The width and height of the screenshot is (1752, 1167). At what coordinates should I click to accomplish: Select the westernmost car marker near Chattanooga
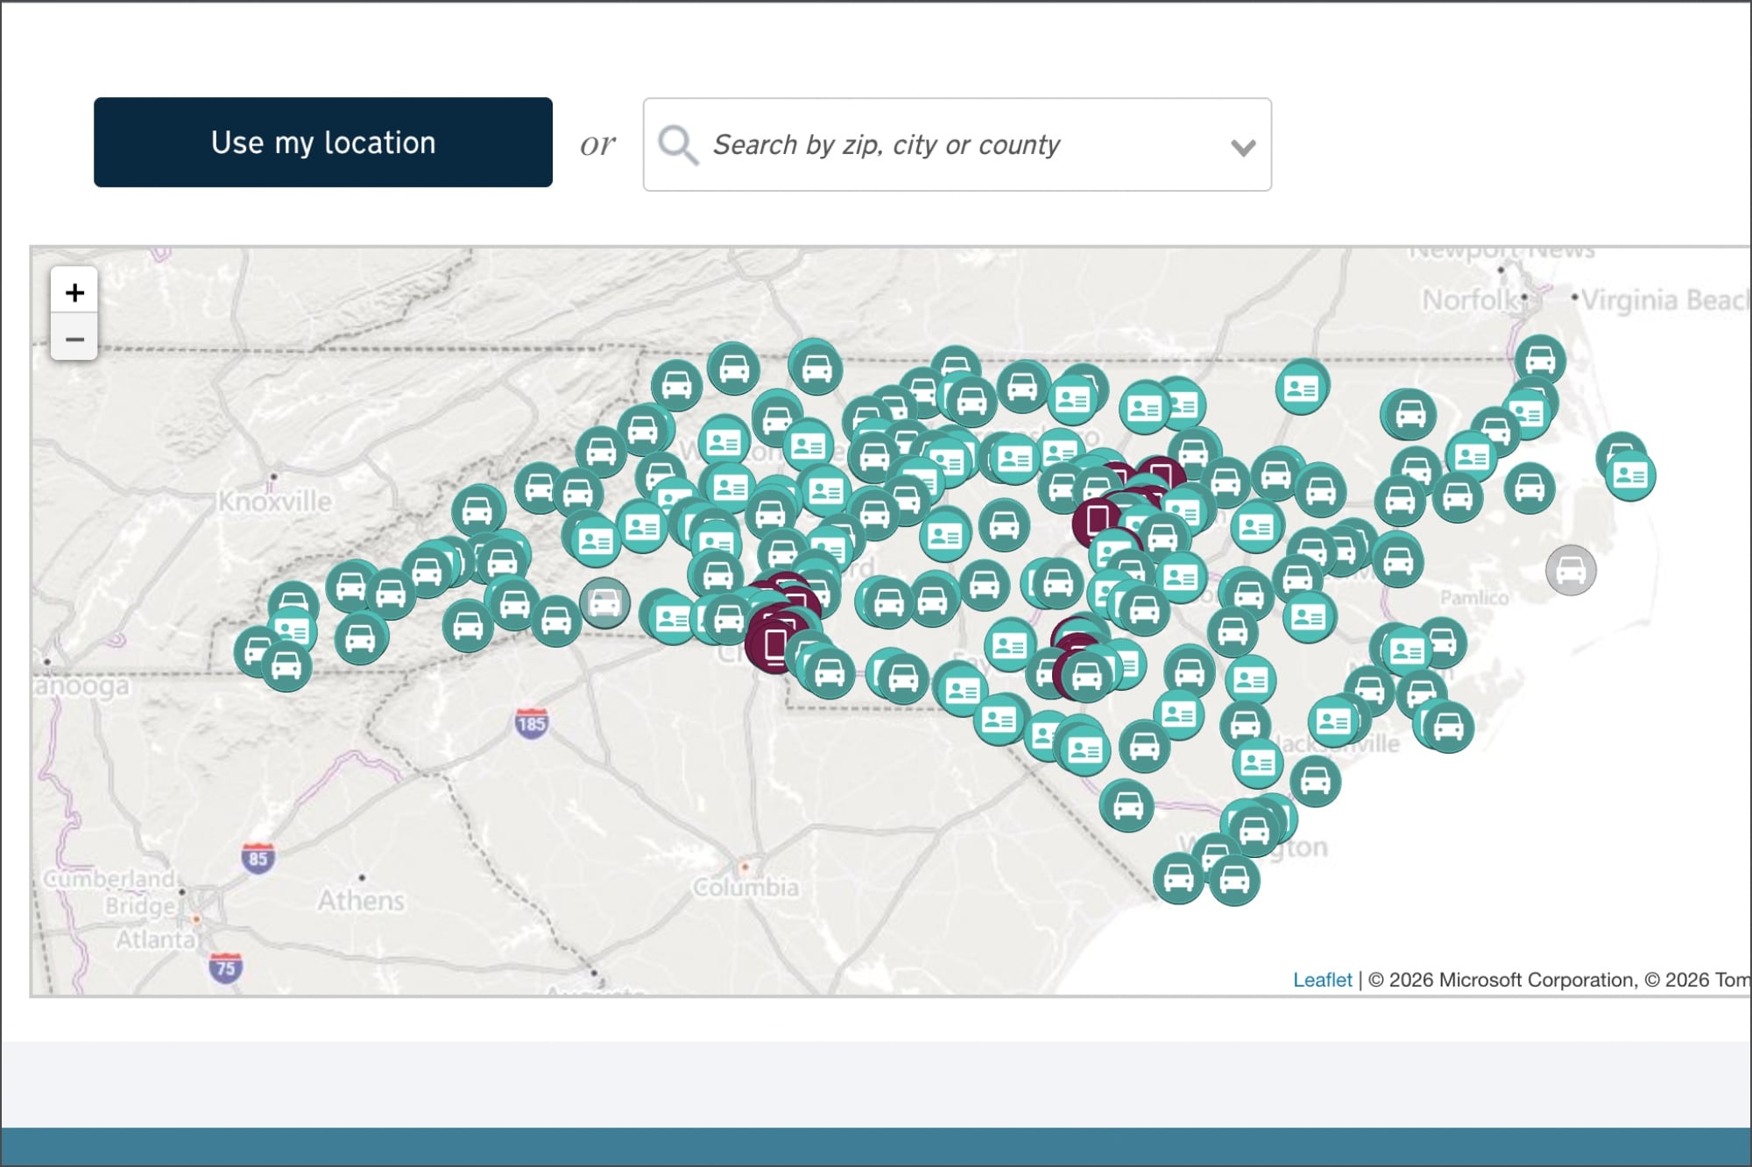(x=258, y=651)
